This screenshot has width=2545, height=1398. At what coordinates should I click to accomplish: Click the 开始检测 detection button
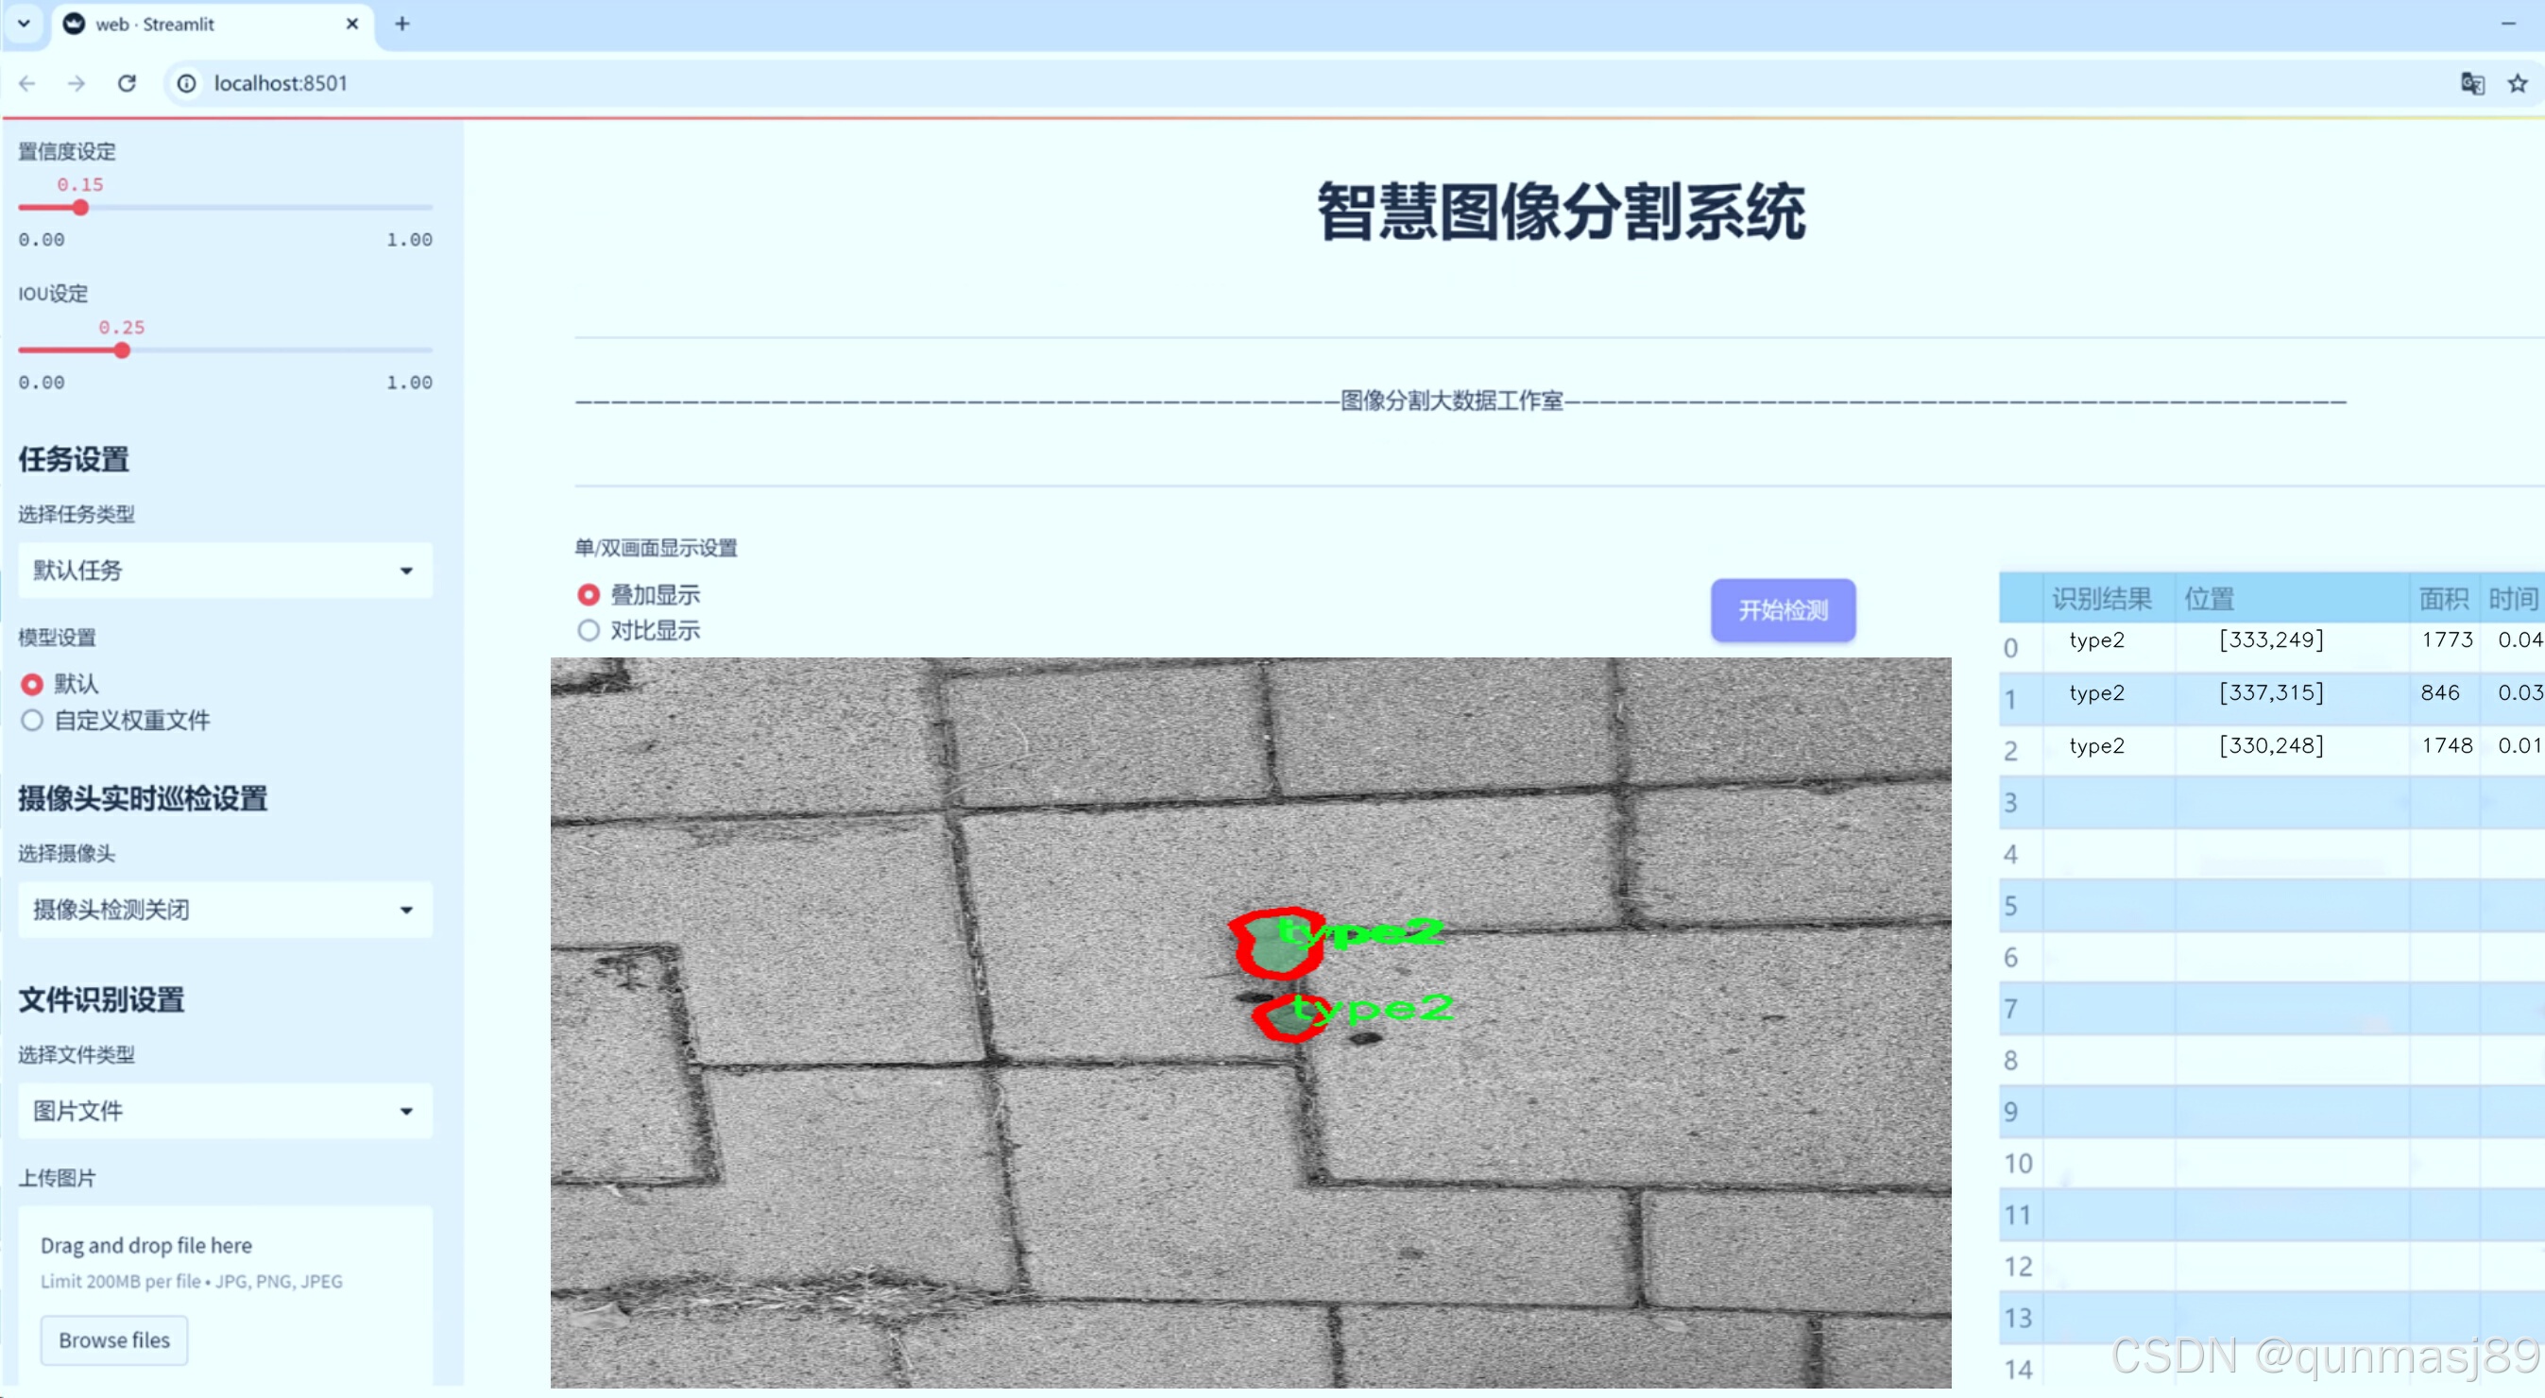[x=1785, y=609]
